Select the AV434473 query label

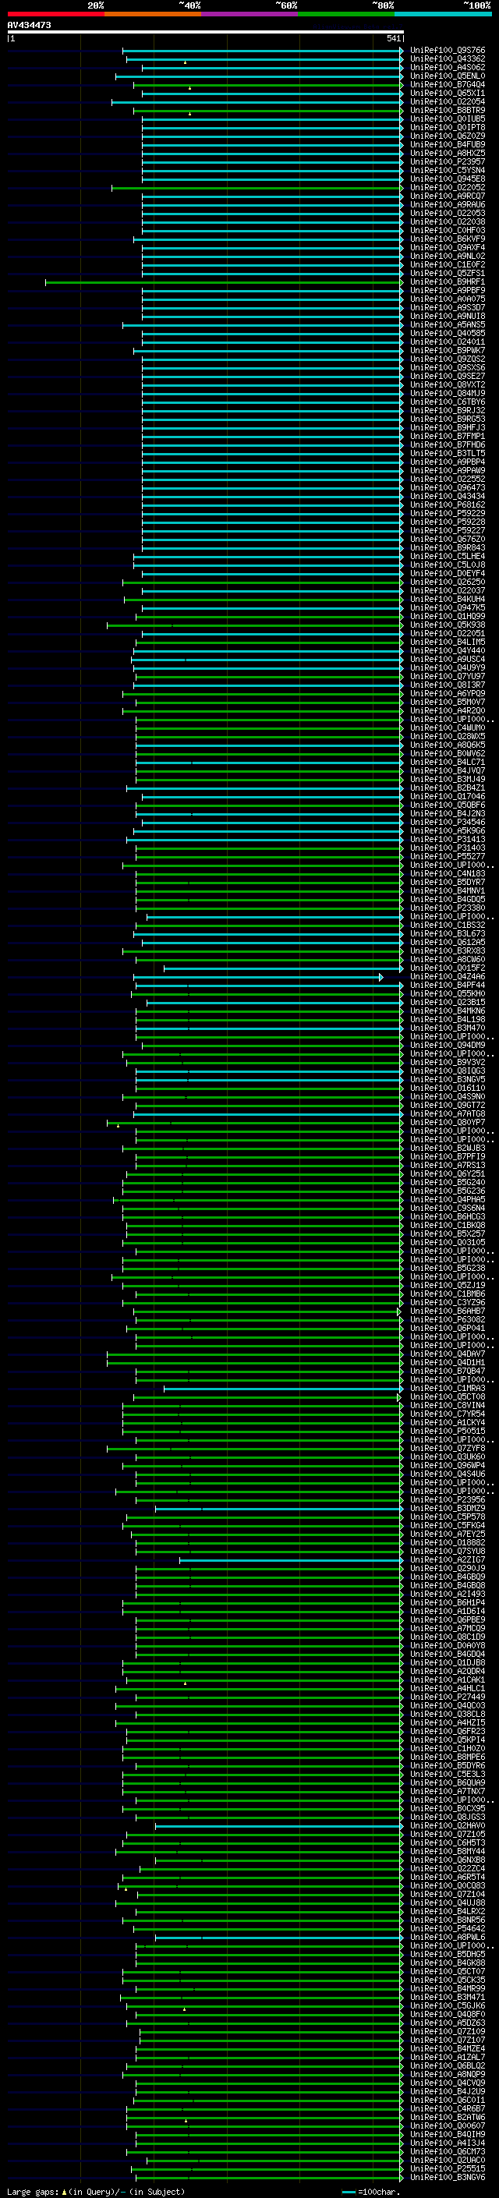coord(29,25)
